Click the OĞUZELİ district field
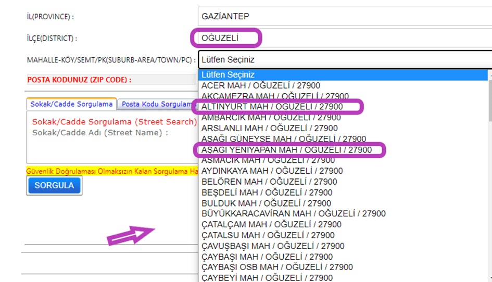Viewport: 492px width, 282px height. tap(344, 38)
